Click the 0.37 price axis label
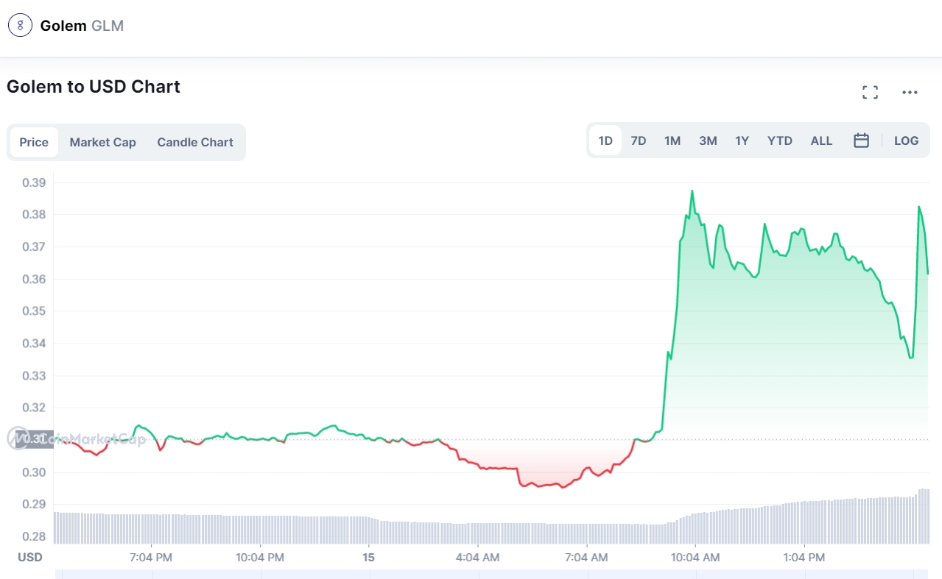Viewport: 942px width, 579px height. click(x=34, y=246)
